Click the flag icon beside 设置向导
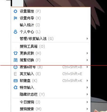107x112 pixels. point(16,18)
